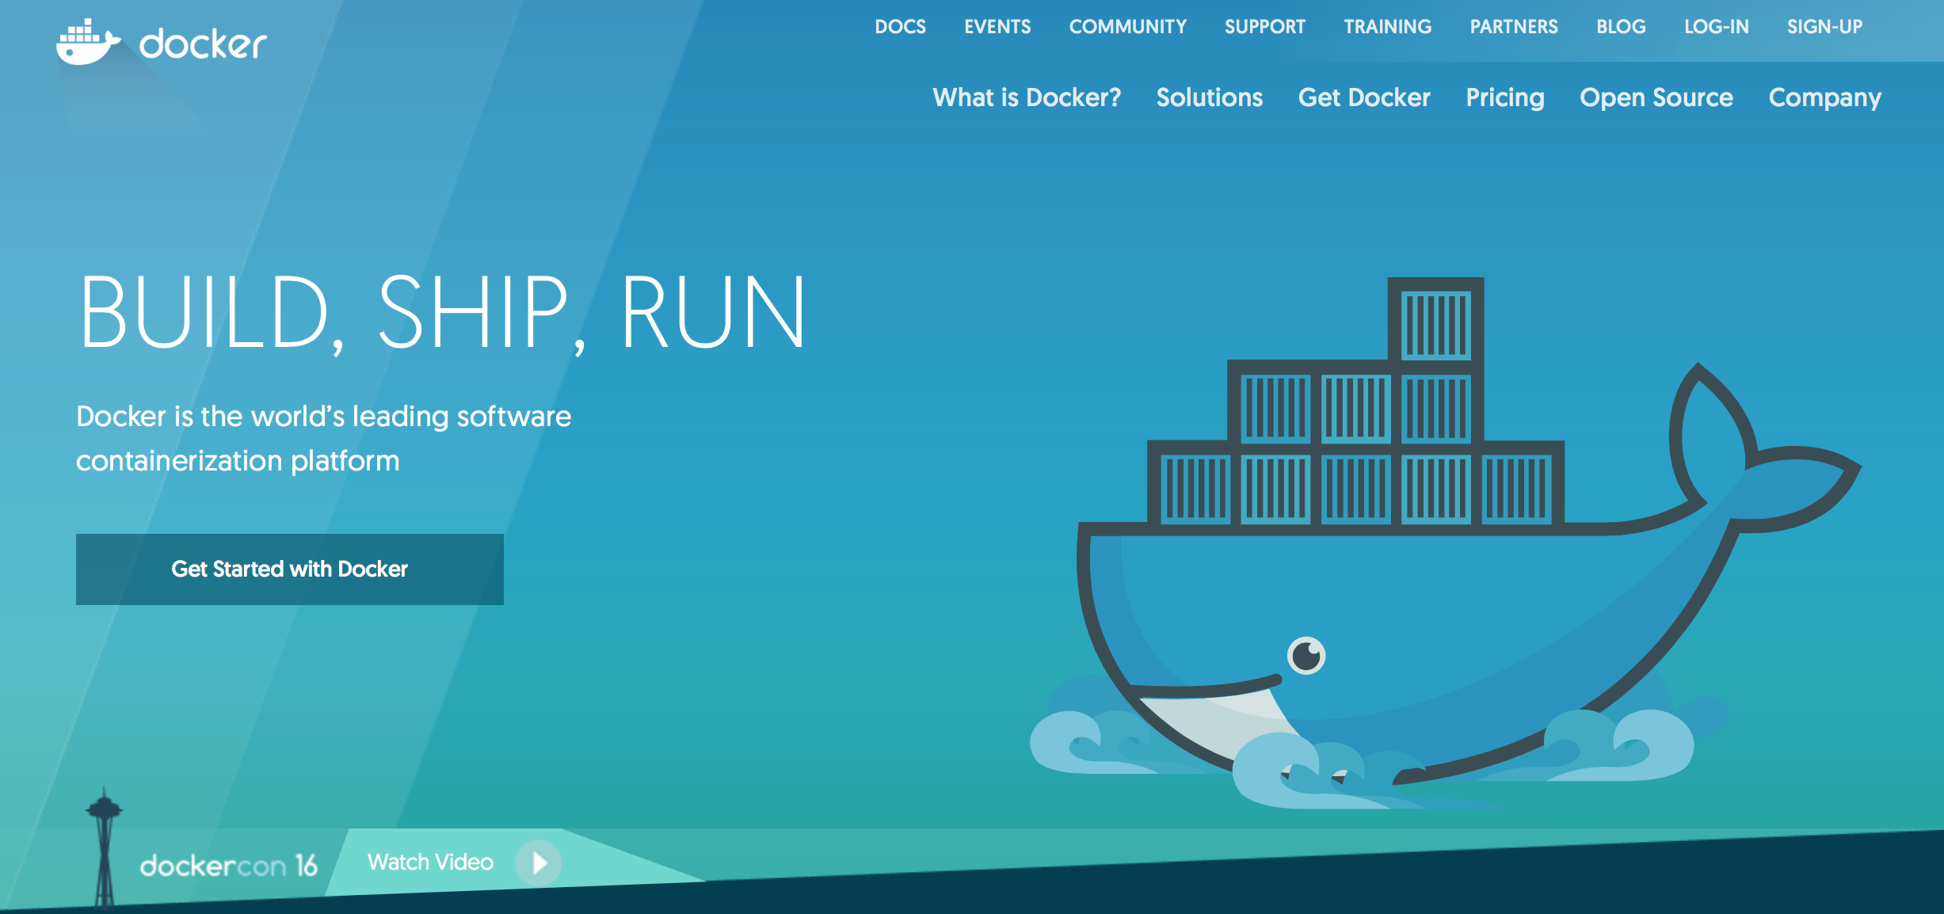
Task: Play the video with the play icon
Action: coord(539,863)
